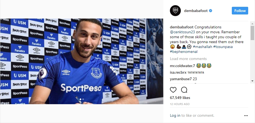Click the verified badge beside dembabafoot

[211, 11]
